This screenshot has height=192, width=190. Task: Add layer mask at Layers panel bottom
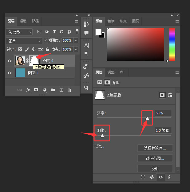pos(36,90)
